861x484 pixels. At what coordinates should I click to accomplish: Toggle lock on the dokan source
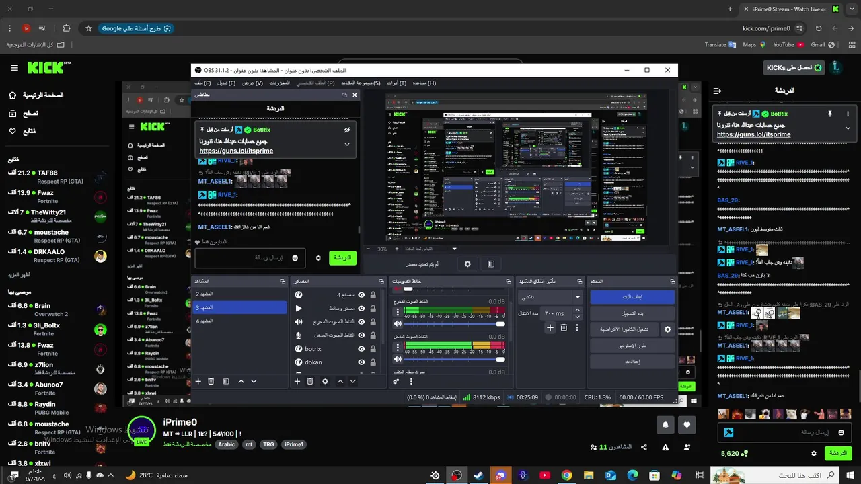coord(373,362)
